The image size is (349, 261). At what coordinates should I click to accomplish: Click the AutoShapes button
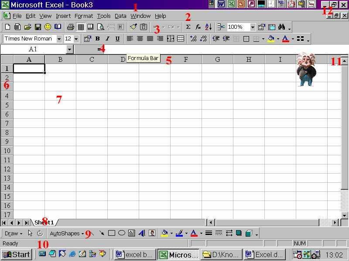pos(66,233)
